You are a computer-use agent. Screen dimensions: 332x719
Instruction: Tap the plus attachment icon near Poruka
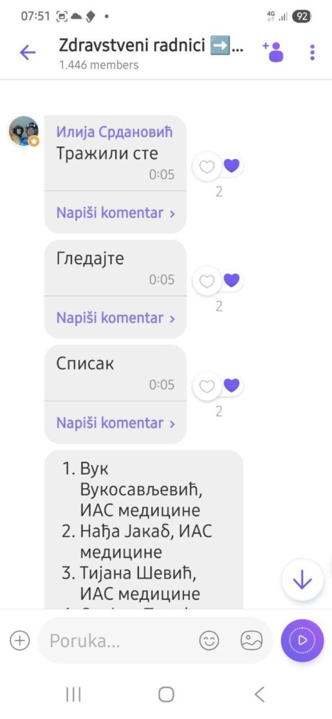click(x=20, y=640)
